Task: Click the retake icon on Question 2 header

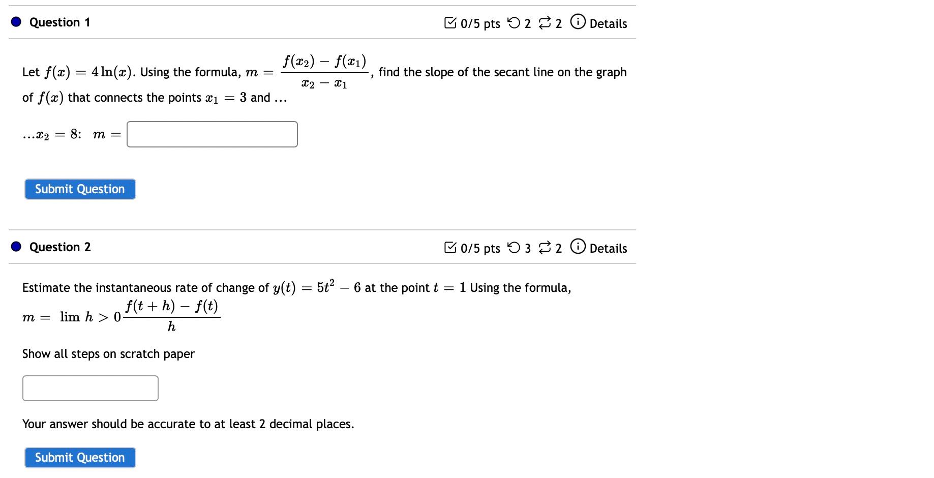Action: (x=545, y=248)
